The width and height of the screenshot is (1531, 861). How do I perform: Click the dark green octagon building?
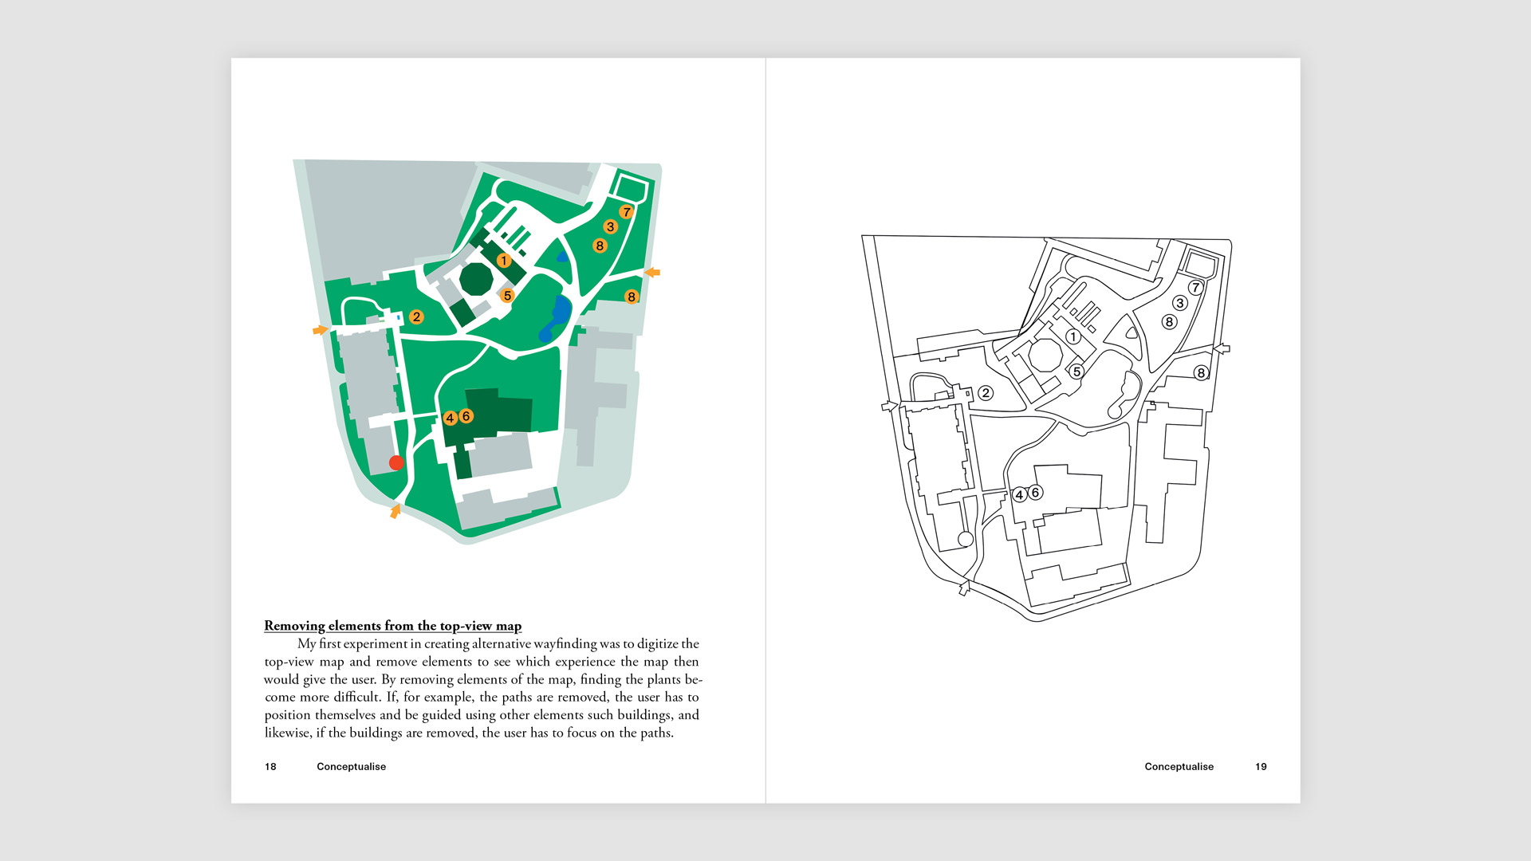click(476, 280)
